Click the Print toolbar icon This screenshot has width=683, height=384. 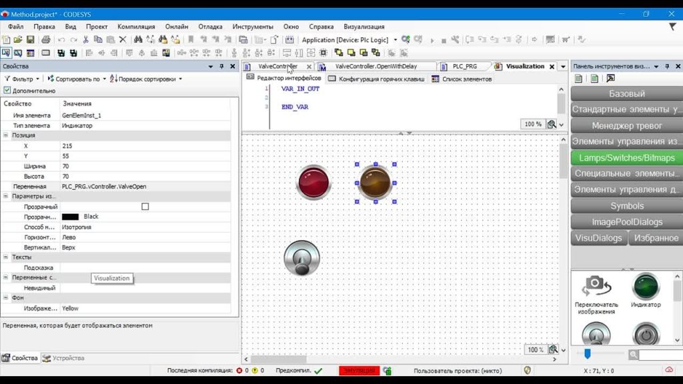click(46, 39)
